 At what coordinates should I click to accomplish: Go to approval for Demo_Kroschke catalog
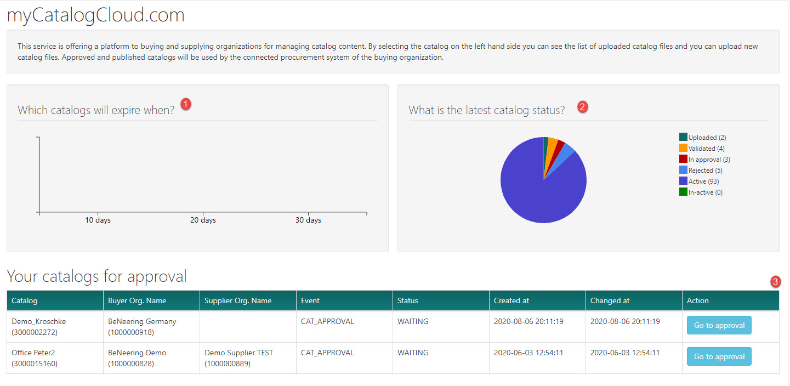pyautogui.click(x=719, y=325)
